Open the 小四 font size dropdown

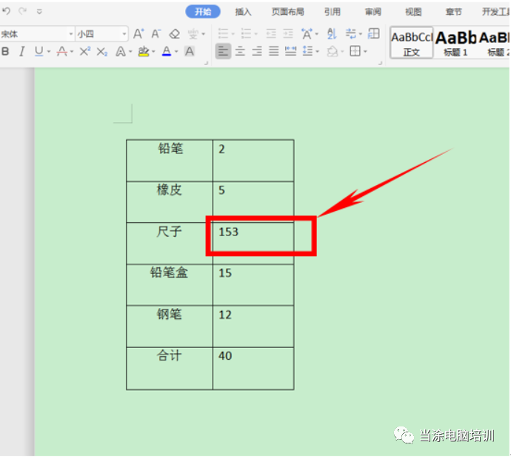(124, 34)
